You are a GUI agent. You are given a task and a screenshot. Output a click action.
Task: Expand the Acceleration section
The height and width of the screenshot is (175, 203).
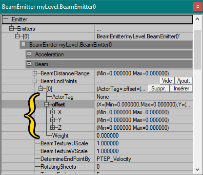tap(29, 54)
